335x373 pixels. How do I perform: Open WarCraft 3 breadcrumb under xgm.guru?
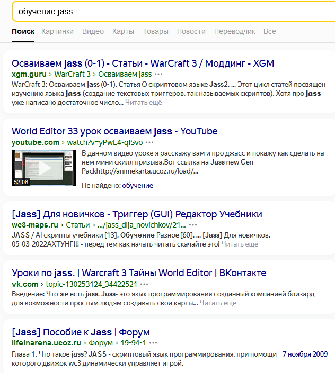pyautogui.click(x=73, y=74)
